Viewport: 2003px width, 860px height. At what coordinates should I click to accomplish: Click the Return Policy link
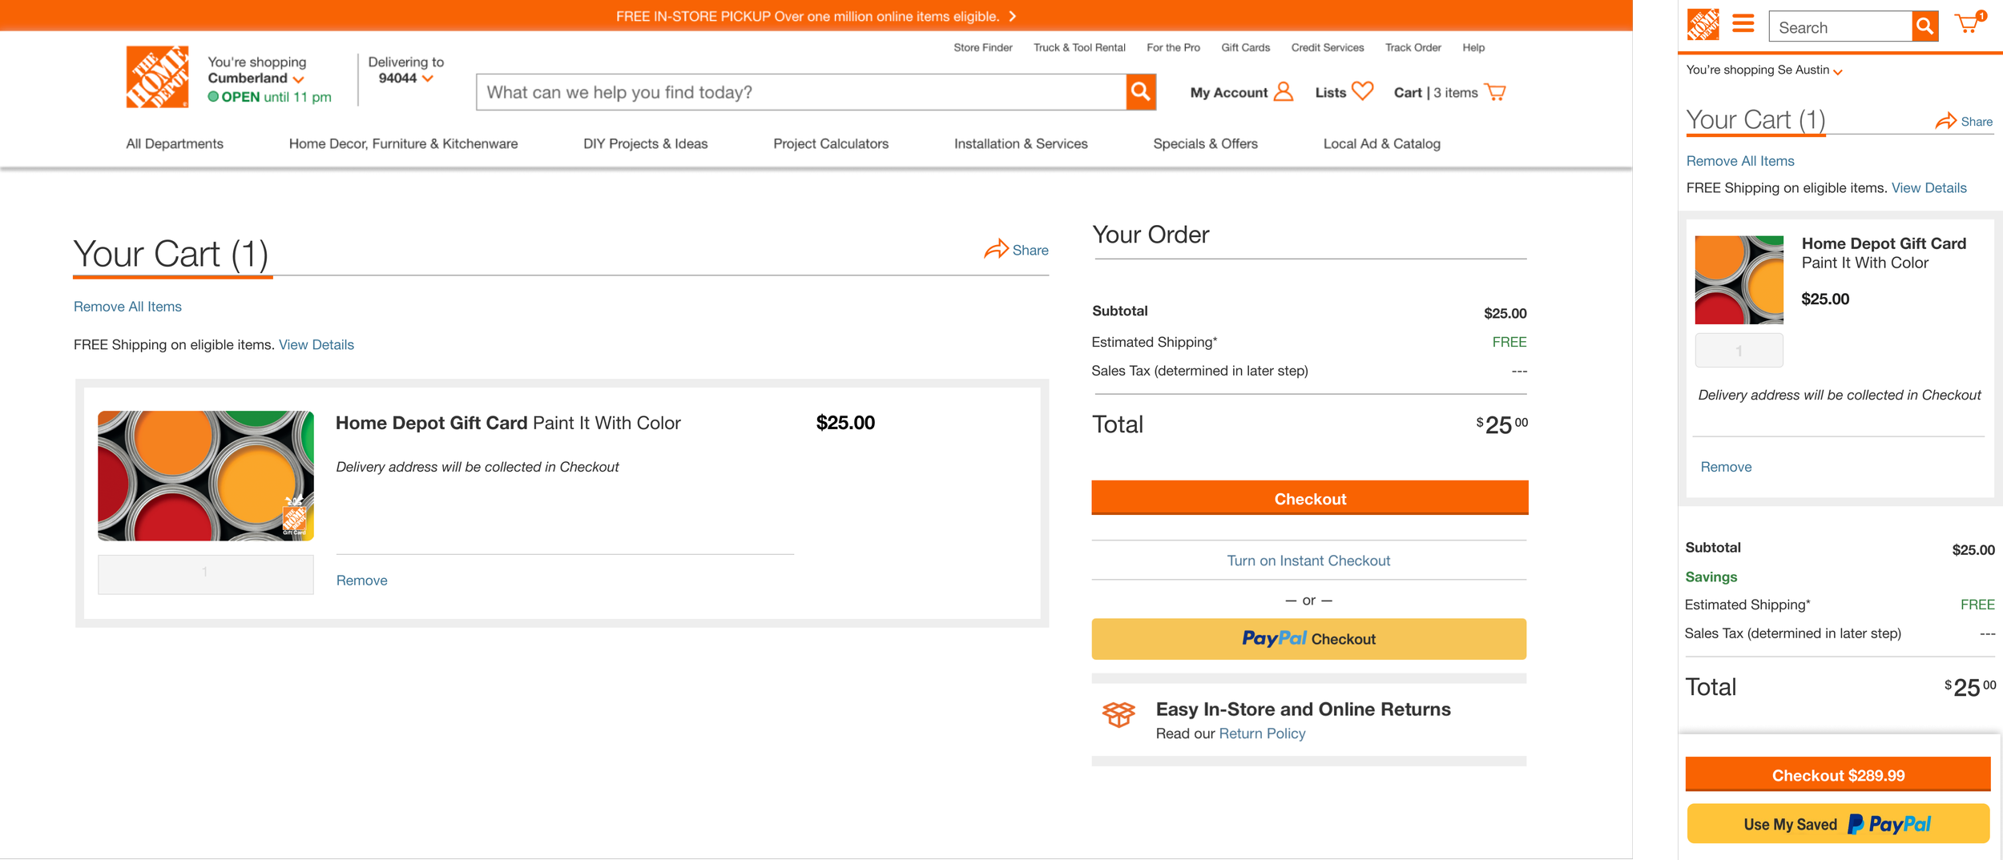coord(1262,733)
